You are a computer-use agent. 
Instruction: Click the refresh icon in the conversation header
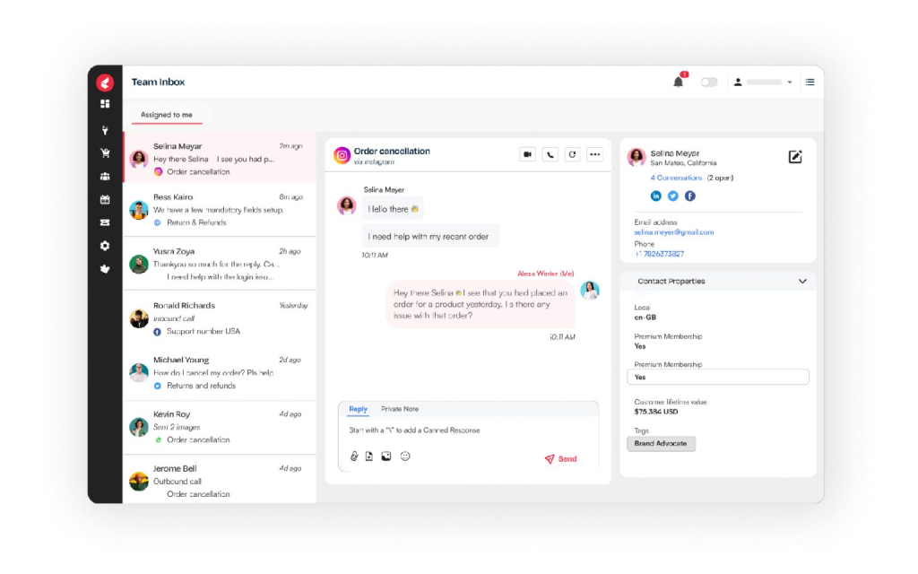tap(572, 154)
